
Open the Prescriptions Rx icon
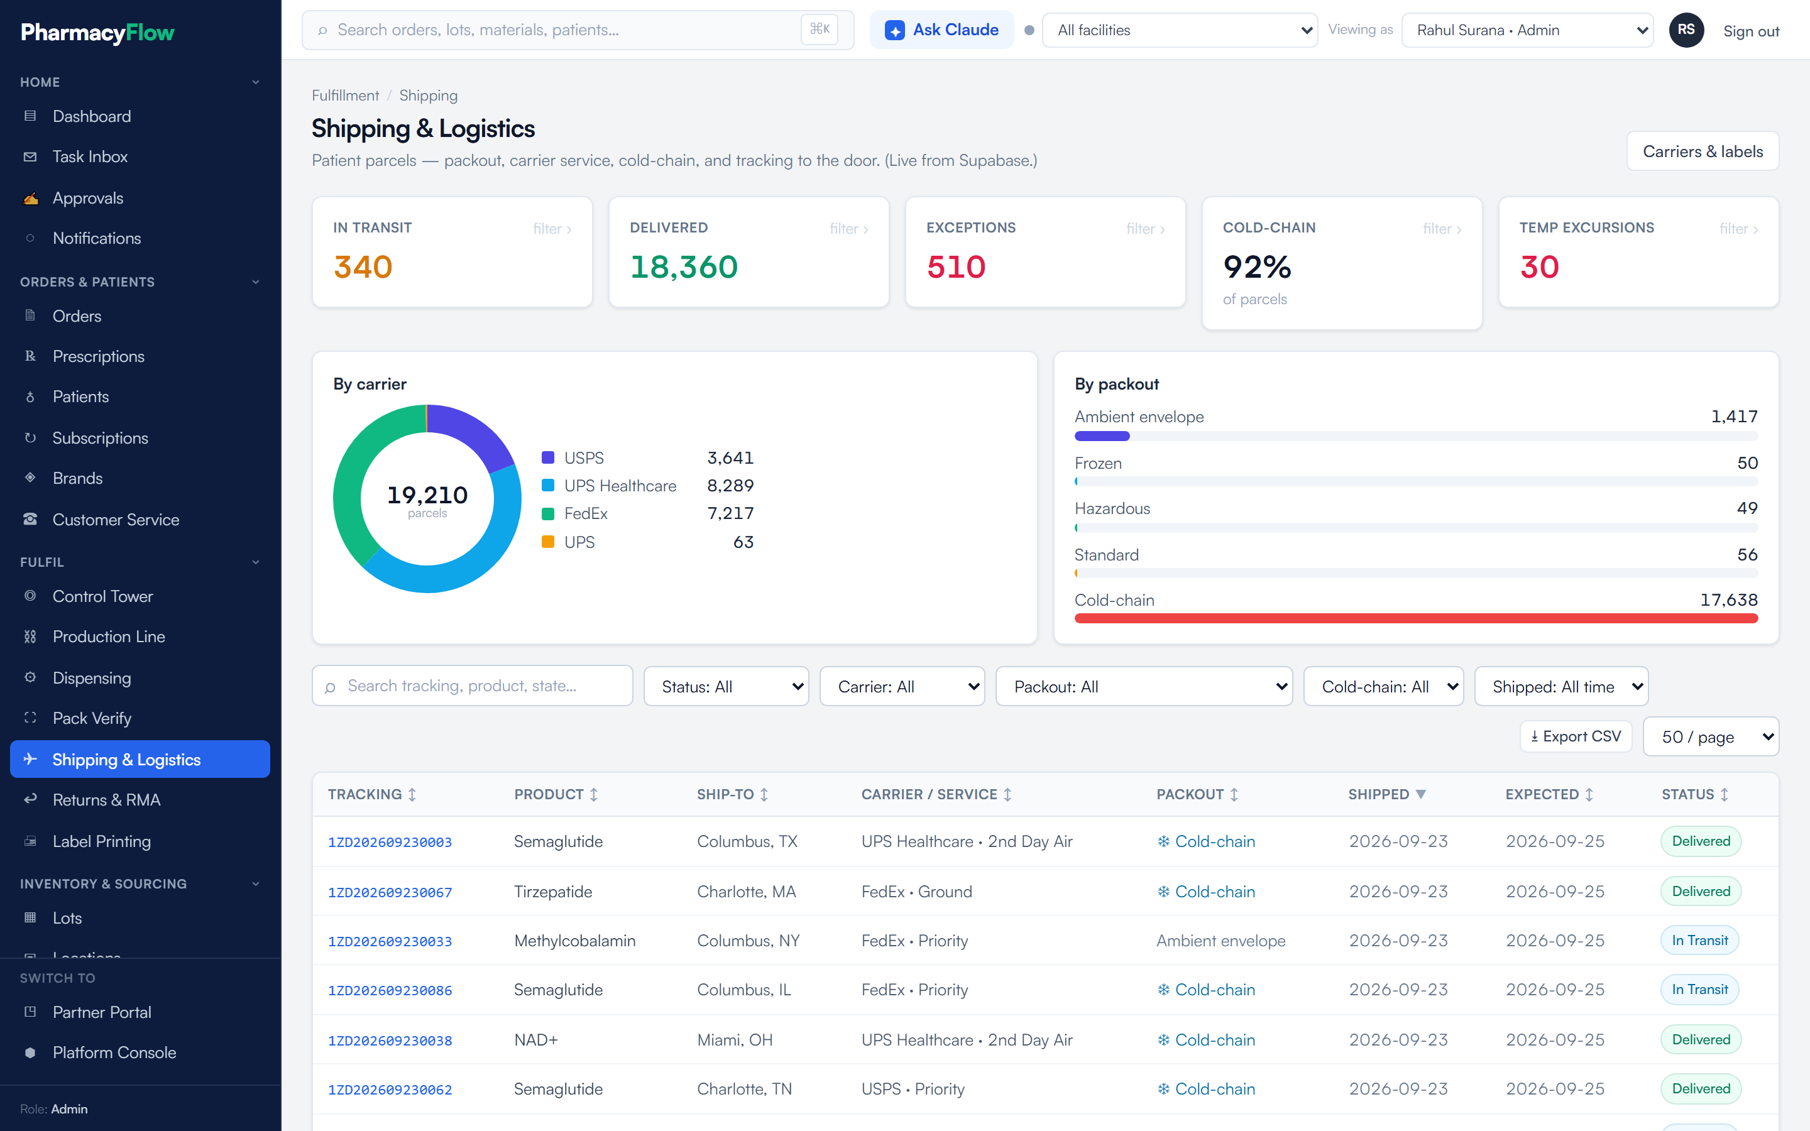point(30,356)
